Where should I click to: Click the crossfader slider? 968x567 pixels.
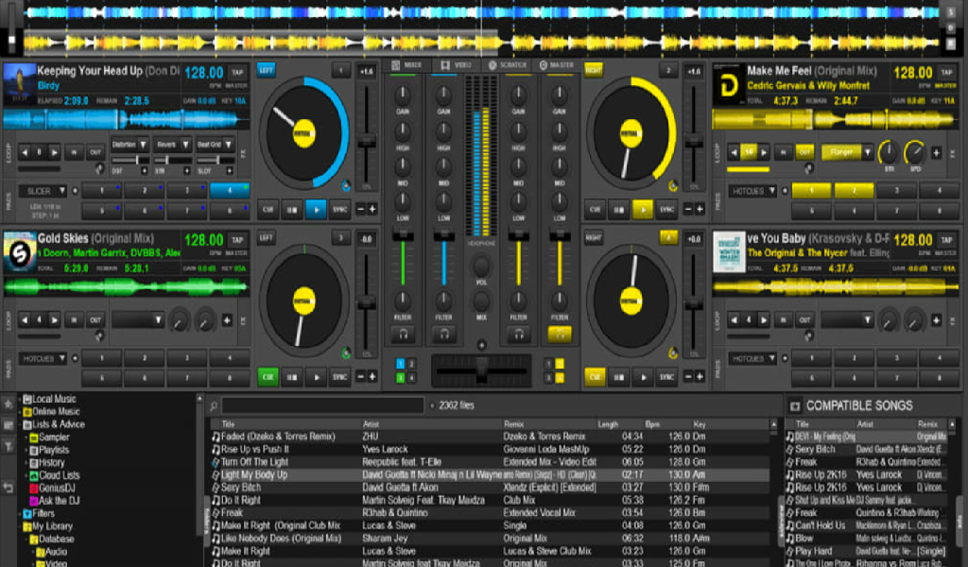tap(482, 369)
